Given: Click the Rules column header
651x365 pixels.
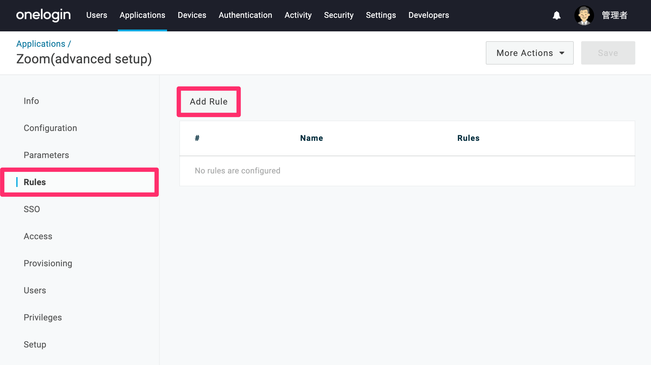Looking at the screenshot, I should click(x=469, y=138).
